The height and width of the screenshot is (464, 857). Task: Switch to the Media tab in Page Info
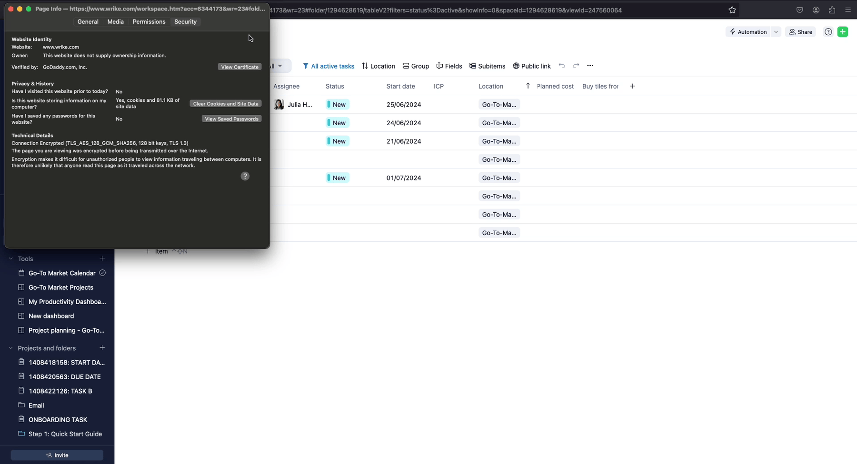tap(115, 22)
